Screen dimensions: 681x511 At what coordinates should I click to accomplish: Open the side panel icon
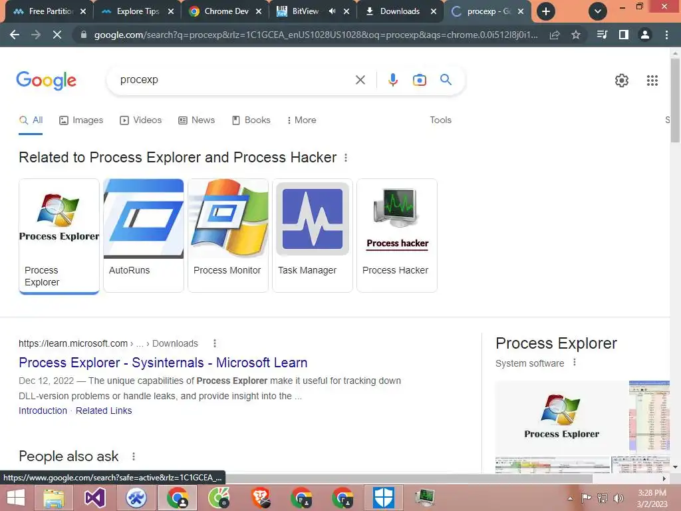tap(624, 35)
